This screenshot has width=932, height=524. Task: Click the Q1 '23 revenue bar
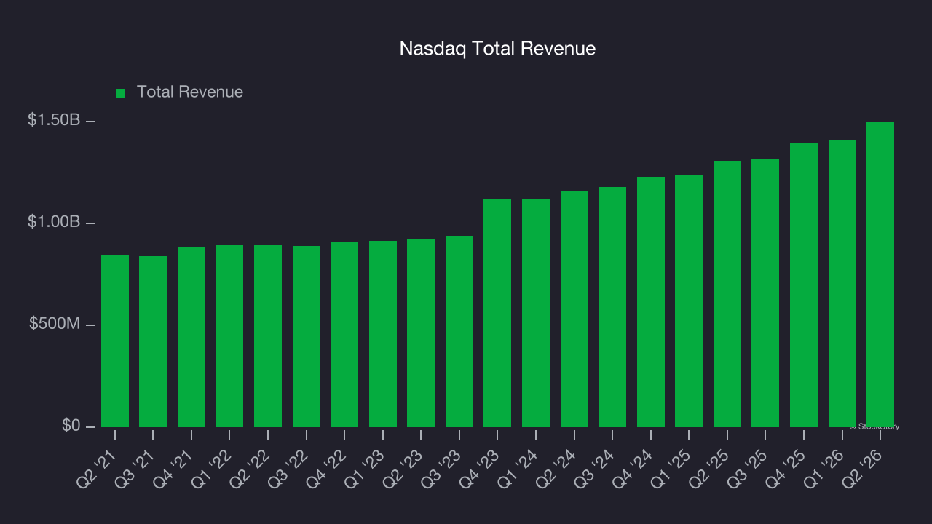[x=383, y=334]
